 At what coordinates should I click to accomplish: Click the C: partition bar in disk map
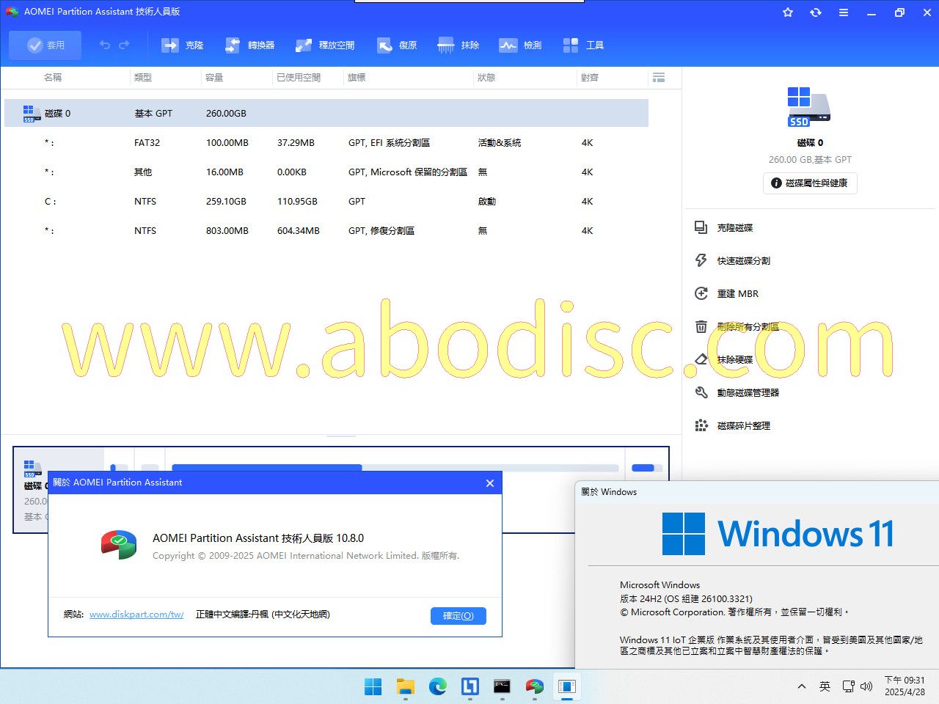click(395, 468)
